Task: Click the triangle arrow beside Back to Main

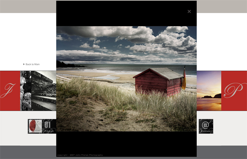Action: click(x=24, y=64)
